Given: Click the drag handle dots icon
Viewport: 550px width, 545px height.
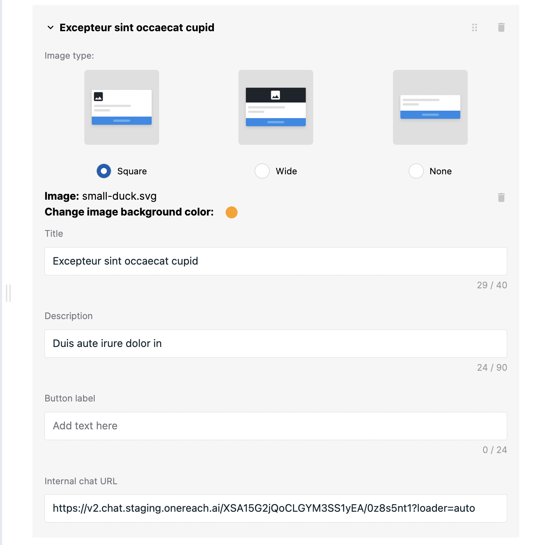Looking at the screenshot, I should coord(474,27).
